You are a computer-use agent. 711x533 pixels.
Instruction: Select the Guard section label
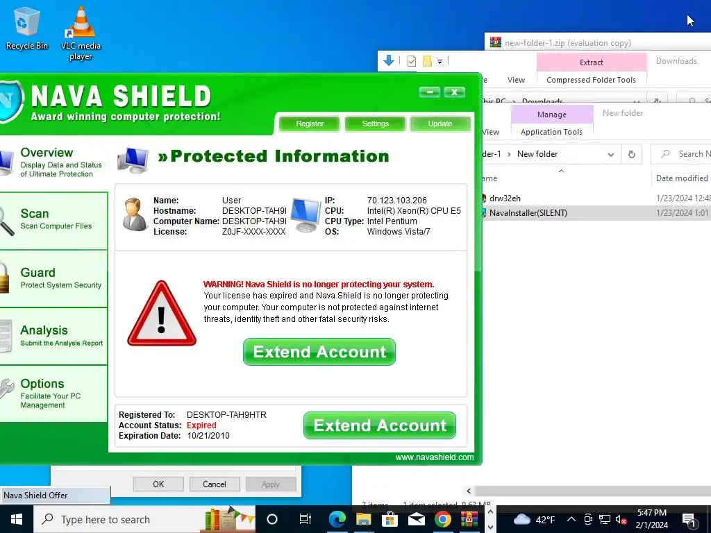point(37,272)
